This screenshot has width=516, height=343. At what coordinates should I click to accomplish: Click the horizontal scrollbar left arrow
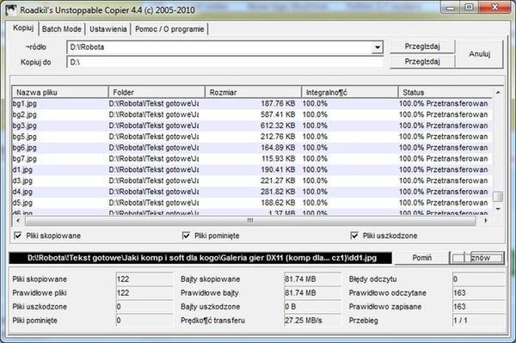(18, 220)
